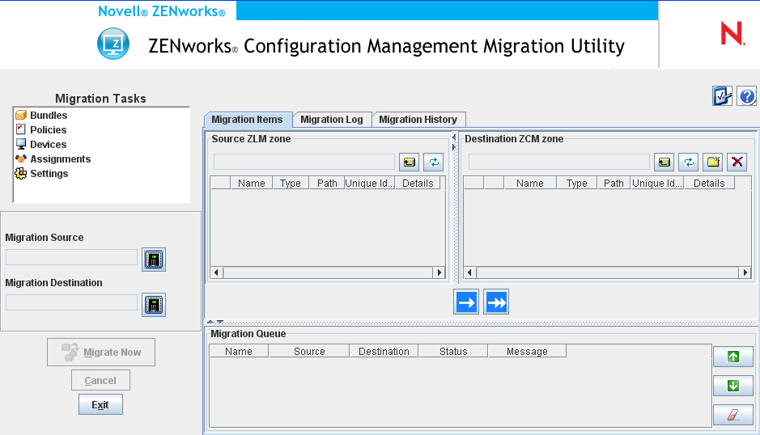Sort Source zone by Name column
Image resolution: width=760 pixels, height=435 pixels.
click(x=252, y=183)
